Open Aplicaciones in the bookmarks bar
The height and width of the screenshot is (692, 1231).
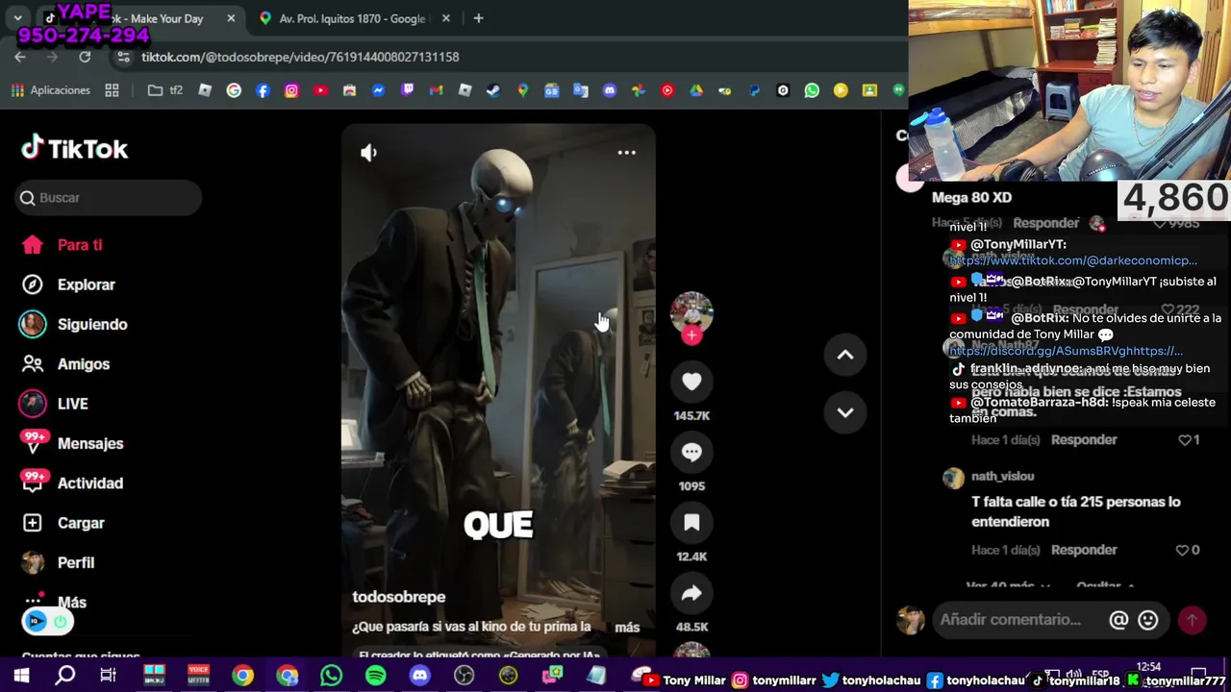click(50, 90)
